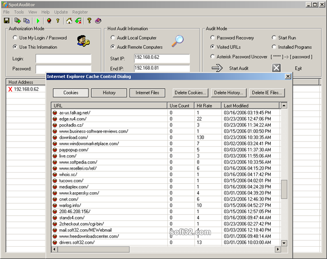Click the Cookies button in cache dialog
The width and height of the screenshot is (327, 259).
tap(71, 93)
